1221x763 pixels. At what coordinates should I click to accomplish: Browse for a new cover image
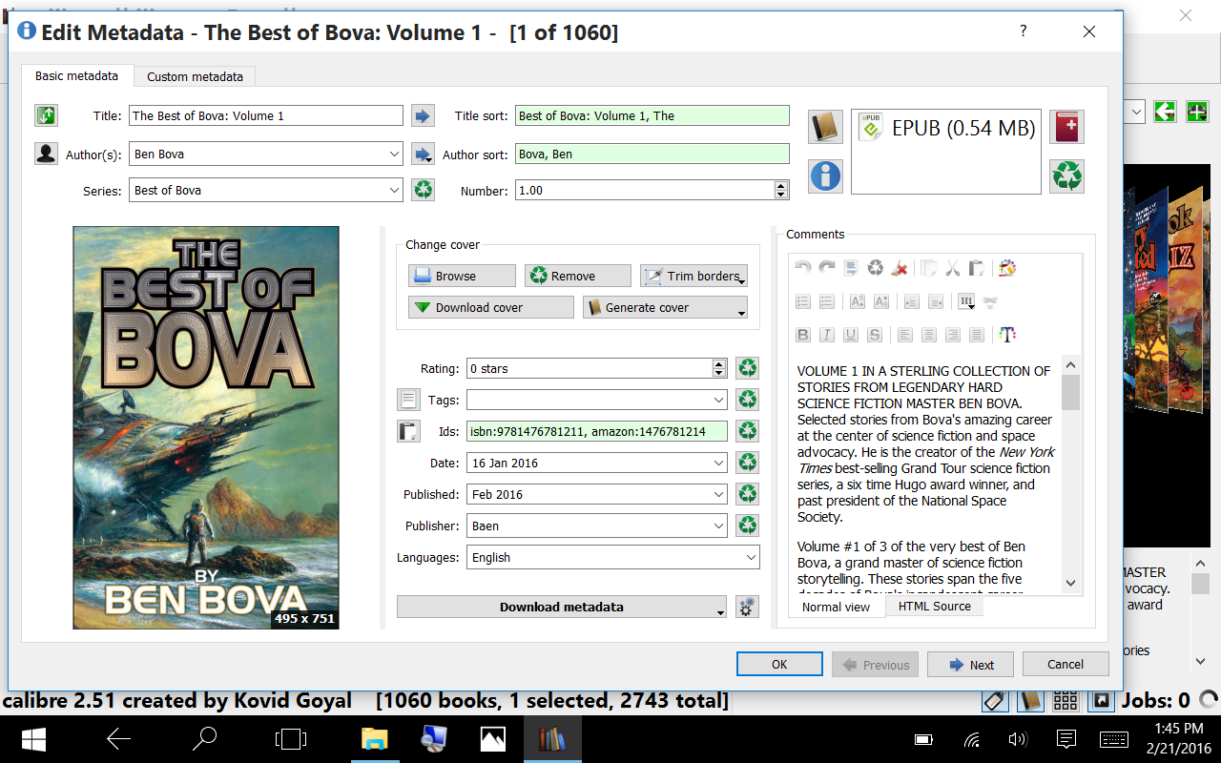463,276
